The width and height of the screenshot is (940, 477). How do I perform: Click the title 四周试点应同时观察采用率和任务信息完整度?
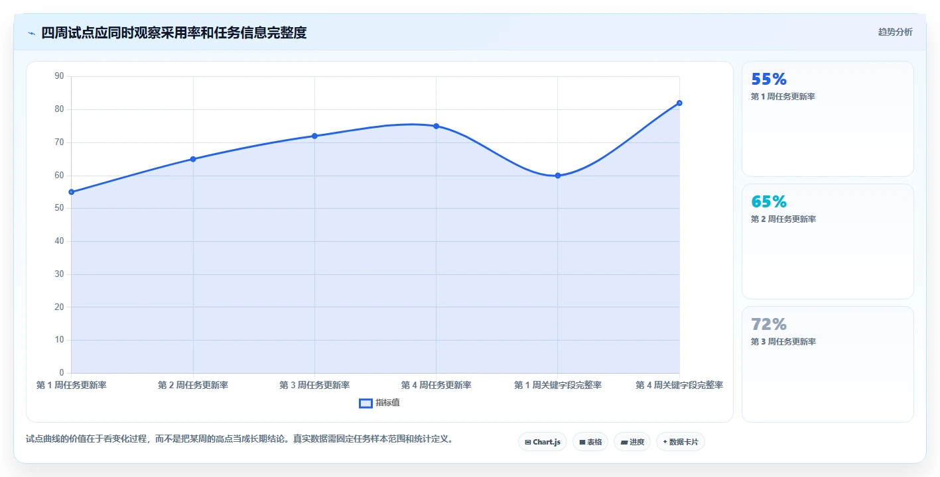coord(174,33)
